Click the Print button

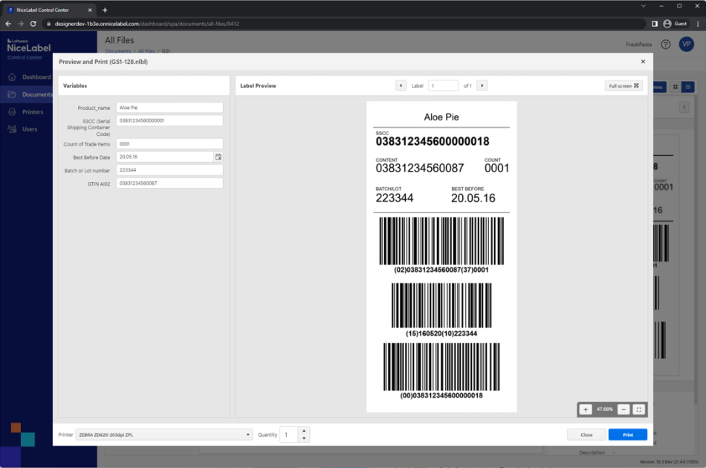pos(627,434)
